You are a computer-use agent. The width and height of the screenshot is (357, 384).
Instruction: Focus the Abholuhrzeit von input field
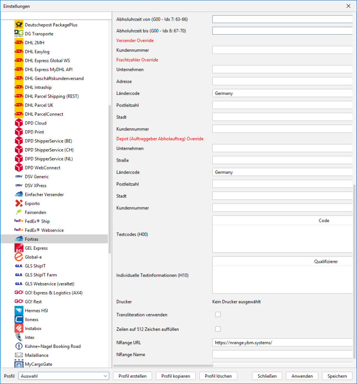(x=282, y=19)
